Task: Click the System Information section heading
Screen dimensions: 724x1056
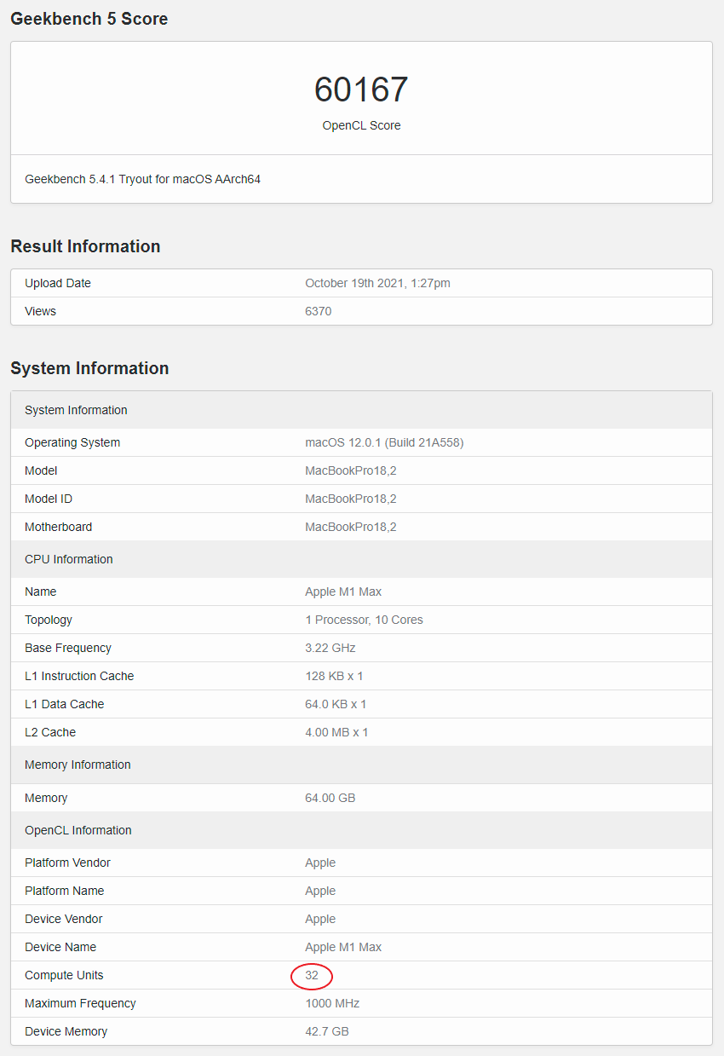Action: tap(89, 368)
